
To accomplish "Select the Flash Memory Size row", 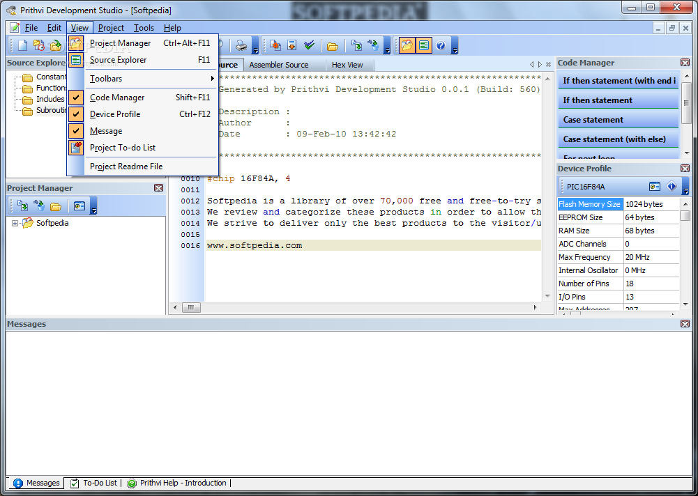I will [619, 204].
